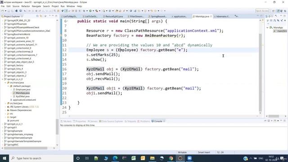This screenshot has width=288, height=162.
Task: Open the File menu
Action: coord(3,6)
